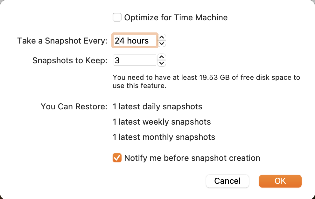Screen dimensions: 315x199
Task: Click the "Snapshots to Keep:" label
Action: coord(70,60)
